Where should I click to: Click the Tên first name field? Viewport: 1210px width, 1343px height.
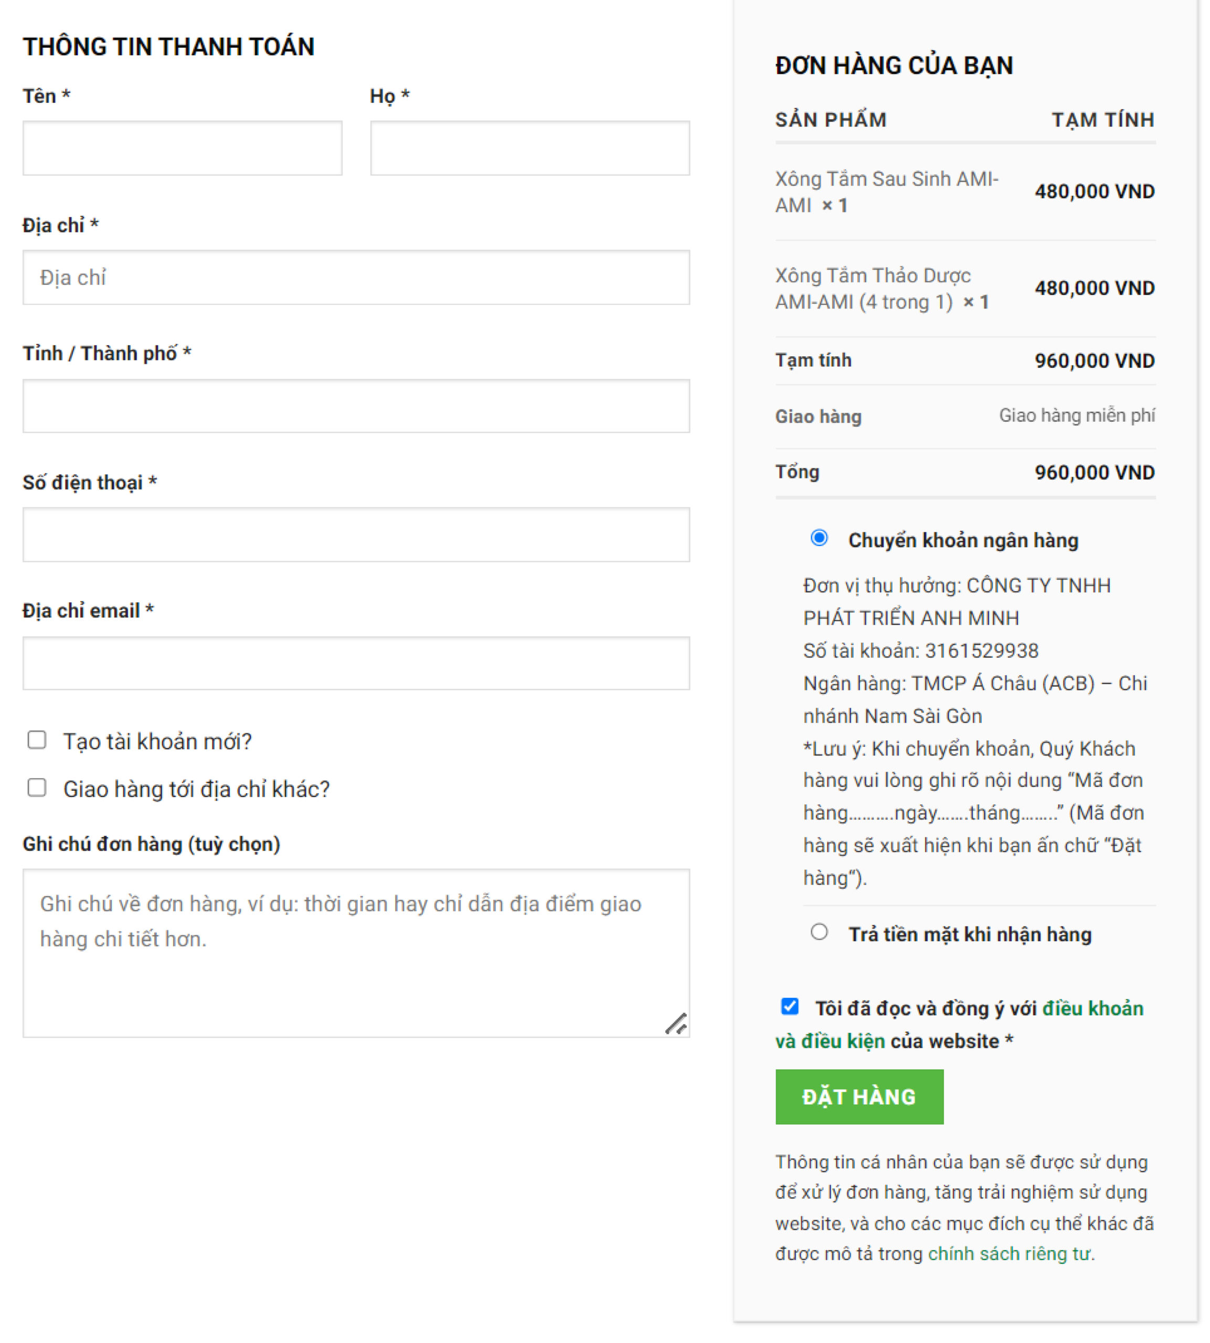[x=182, y=148]
